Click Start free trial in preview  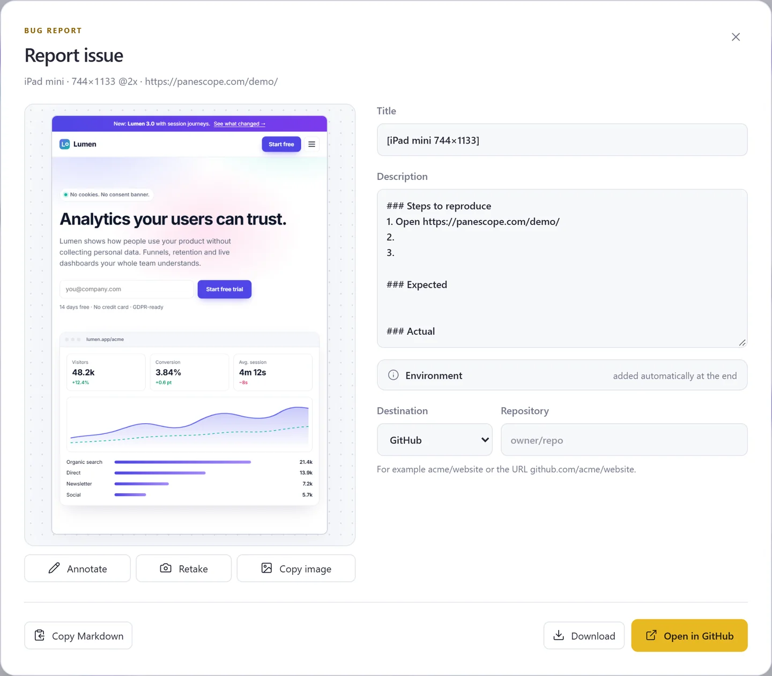tap(225, 289)
